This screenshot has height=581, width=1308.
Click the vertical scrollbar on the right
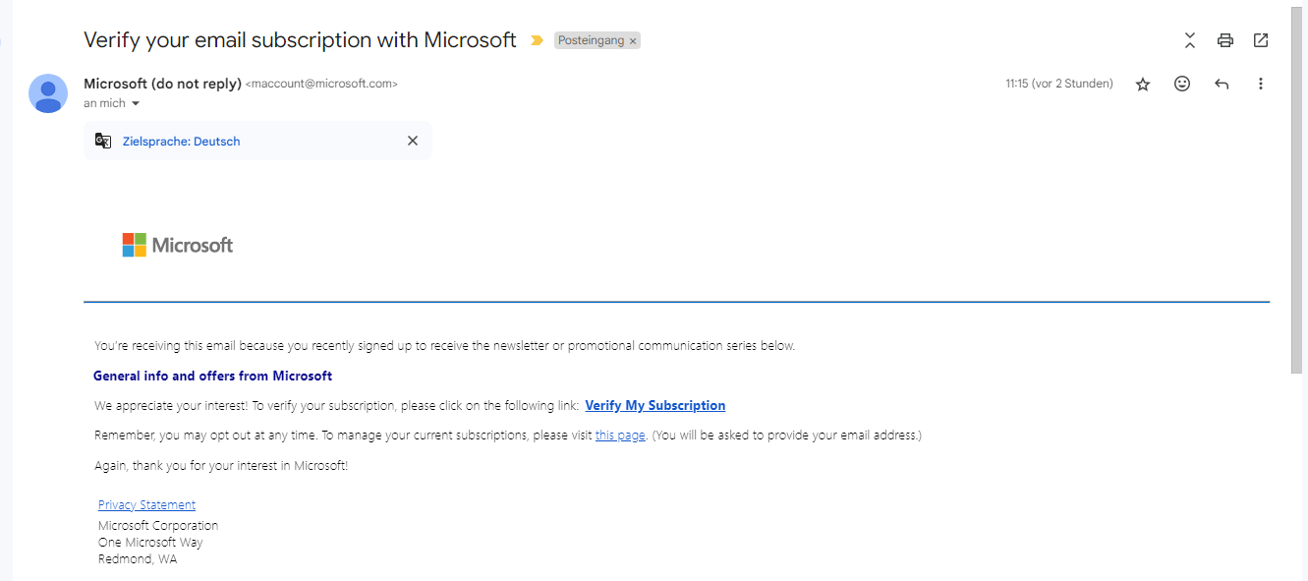pyautogui.click(x=1298, y=197)
